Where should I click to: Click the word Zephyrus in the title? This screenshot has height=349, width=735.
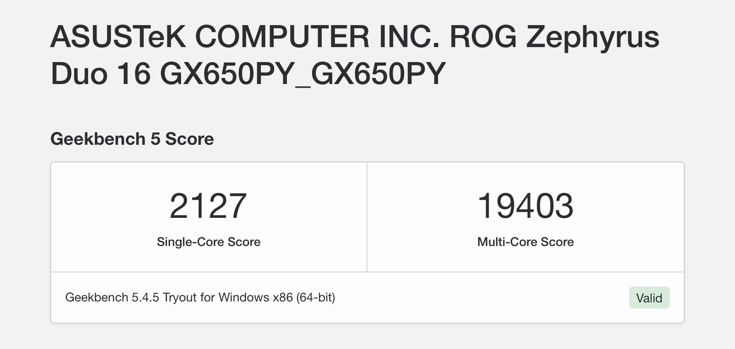[x=593, y=38]
